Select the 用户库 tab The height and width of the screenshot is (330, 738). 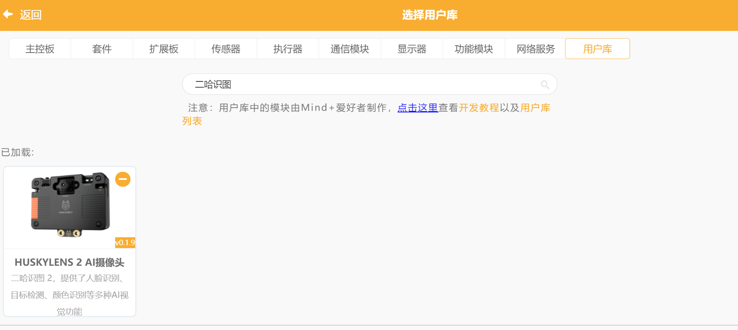point(597,49)
